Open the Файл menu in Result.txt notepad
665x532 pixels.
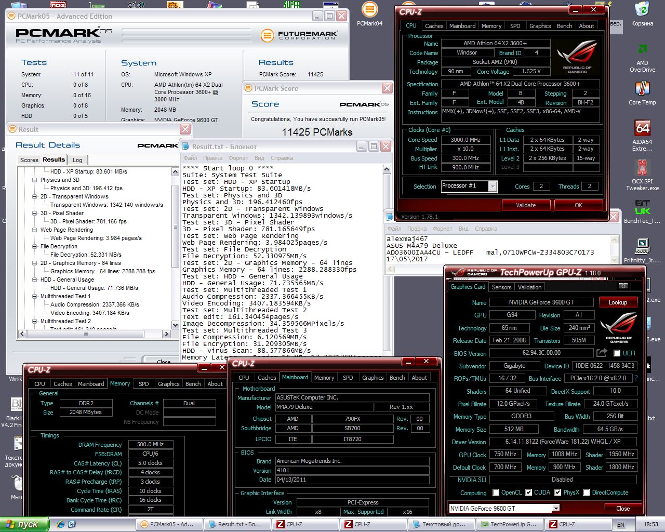tap(190, 158)
